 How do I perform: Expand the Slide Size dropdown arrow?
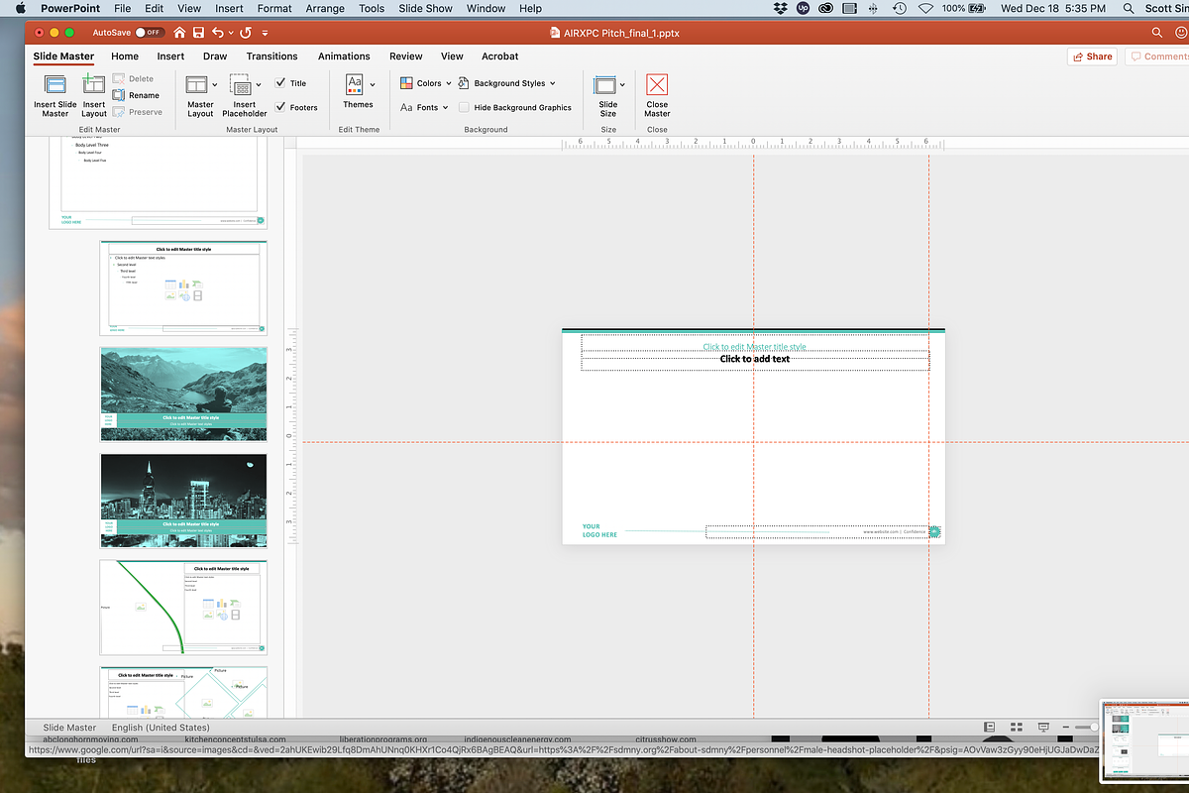click(622, 85)
